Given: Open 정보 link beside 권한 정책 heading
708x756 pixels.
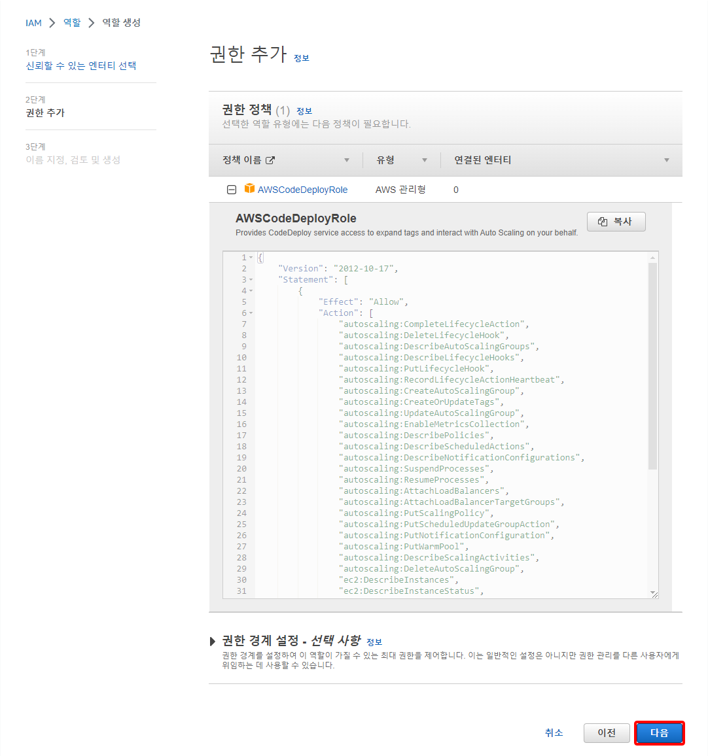Looking at the screenshot, I should pos(304,111).
